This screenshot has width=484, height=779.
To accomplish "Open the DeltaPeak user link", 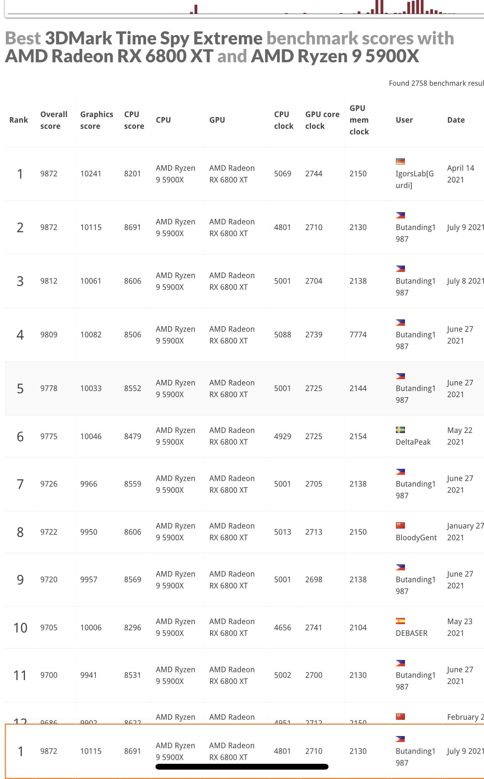I will 413,442.
